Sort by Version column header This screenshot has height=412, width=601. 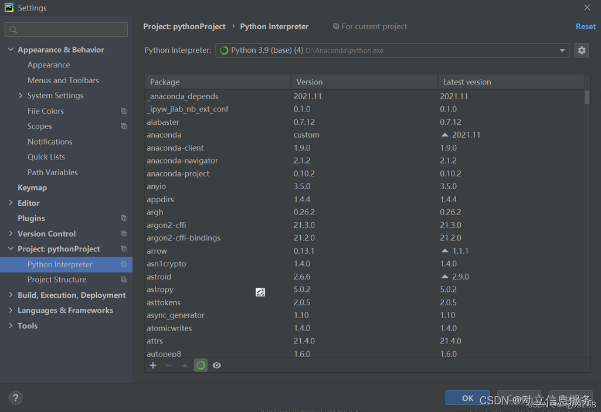pos(364,81)
